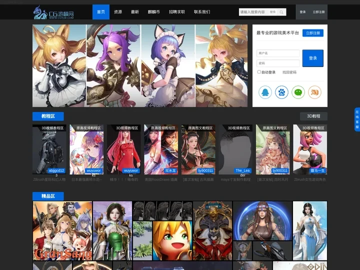Open the GranSaga artwork in 精品区
The image size is (360, 270).
[x=62, y=230]
